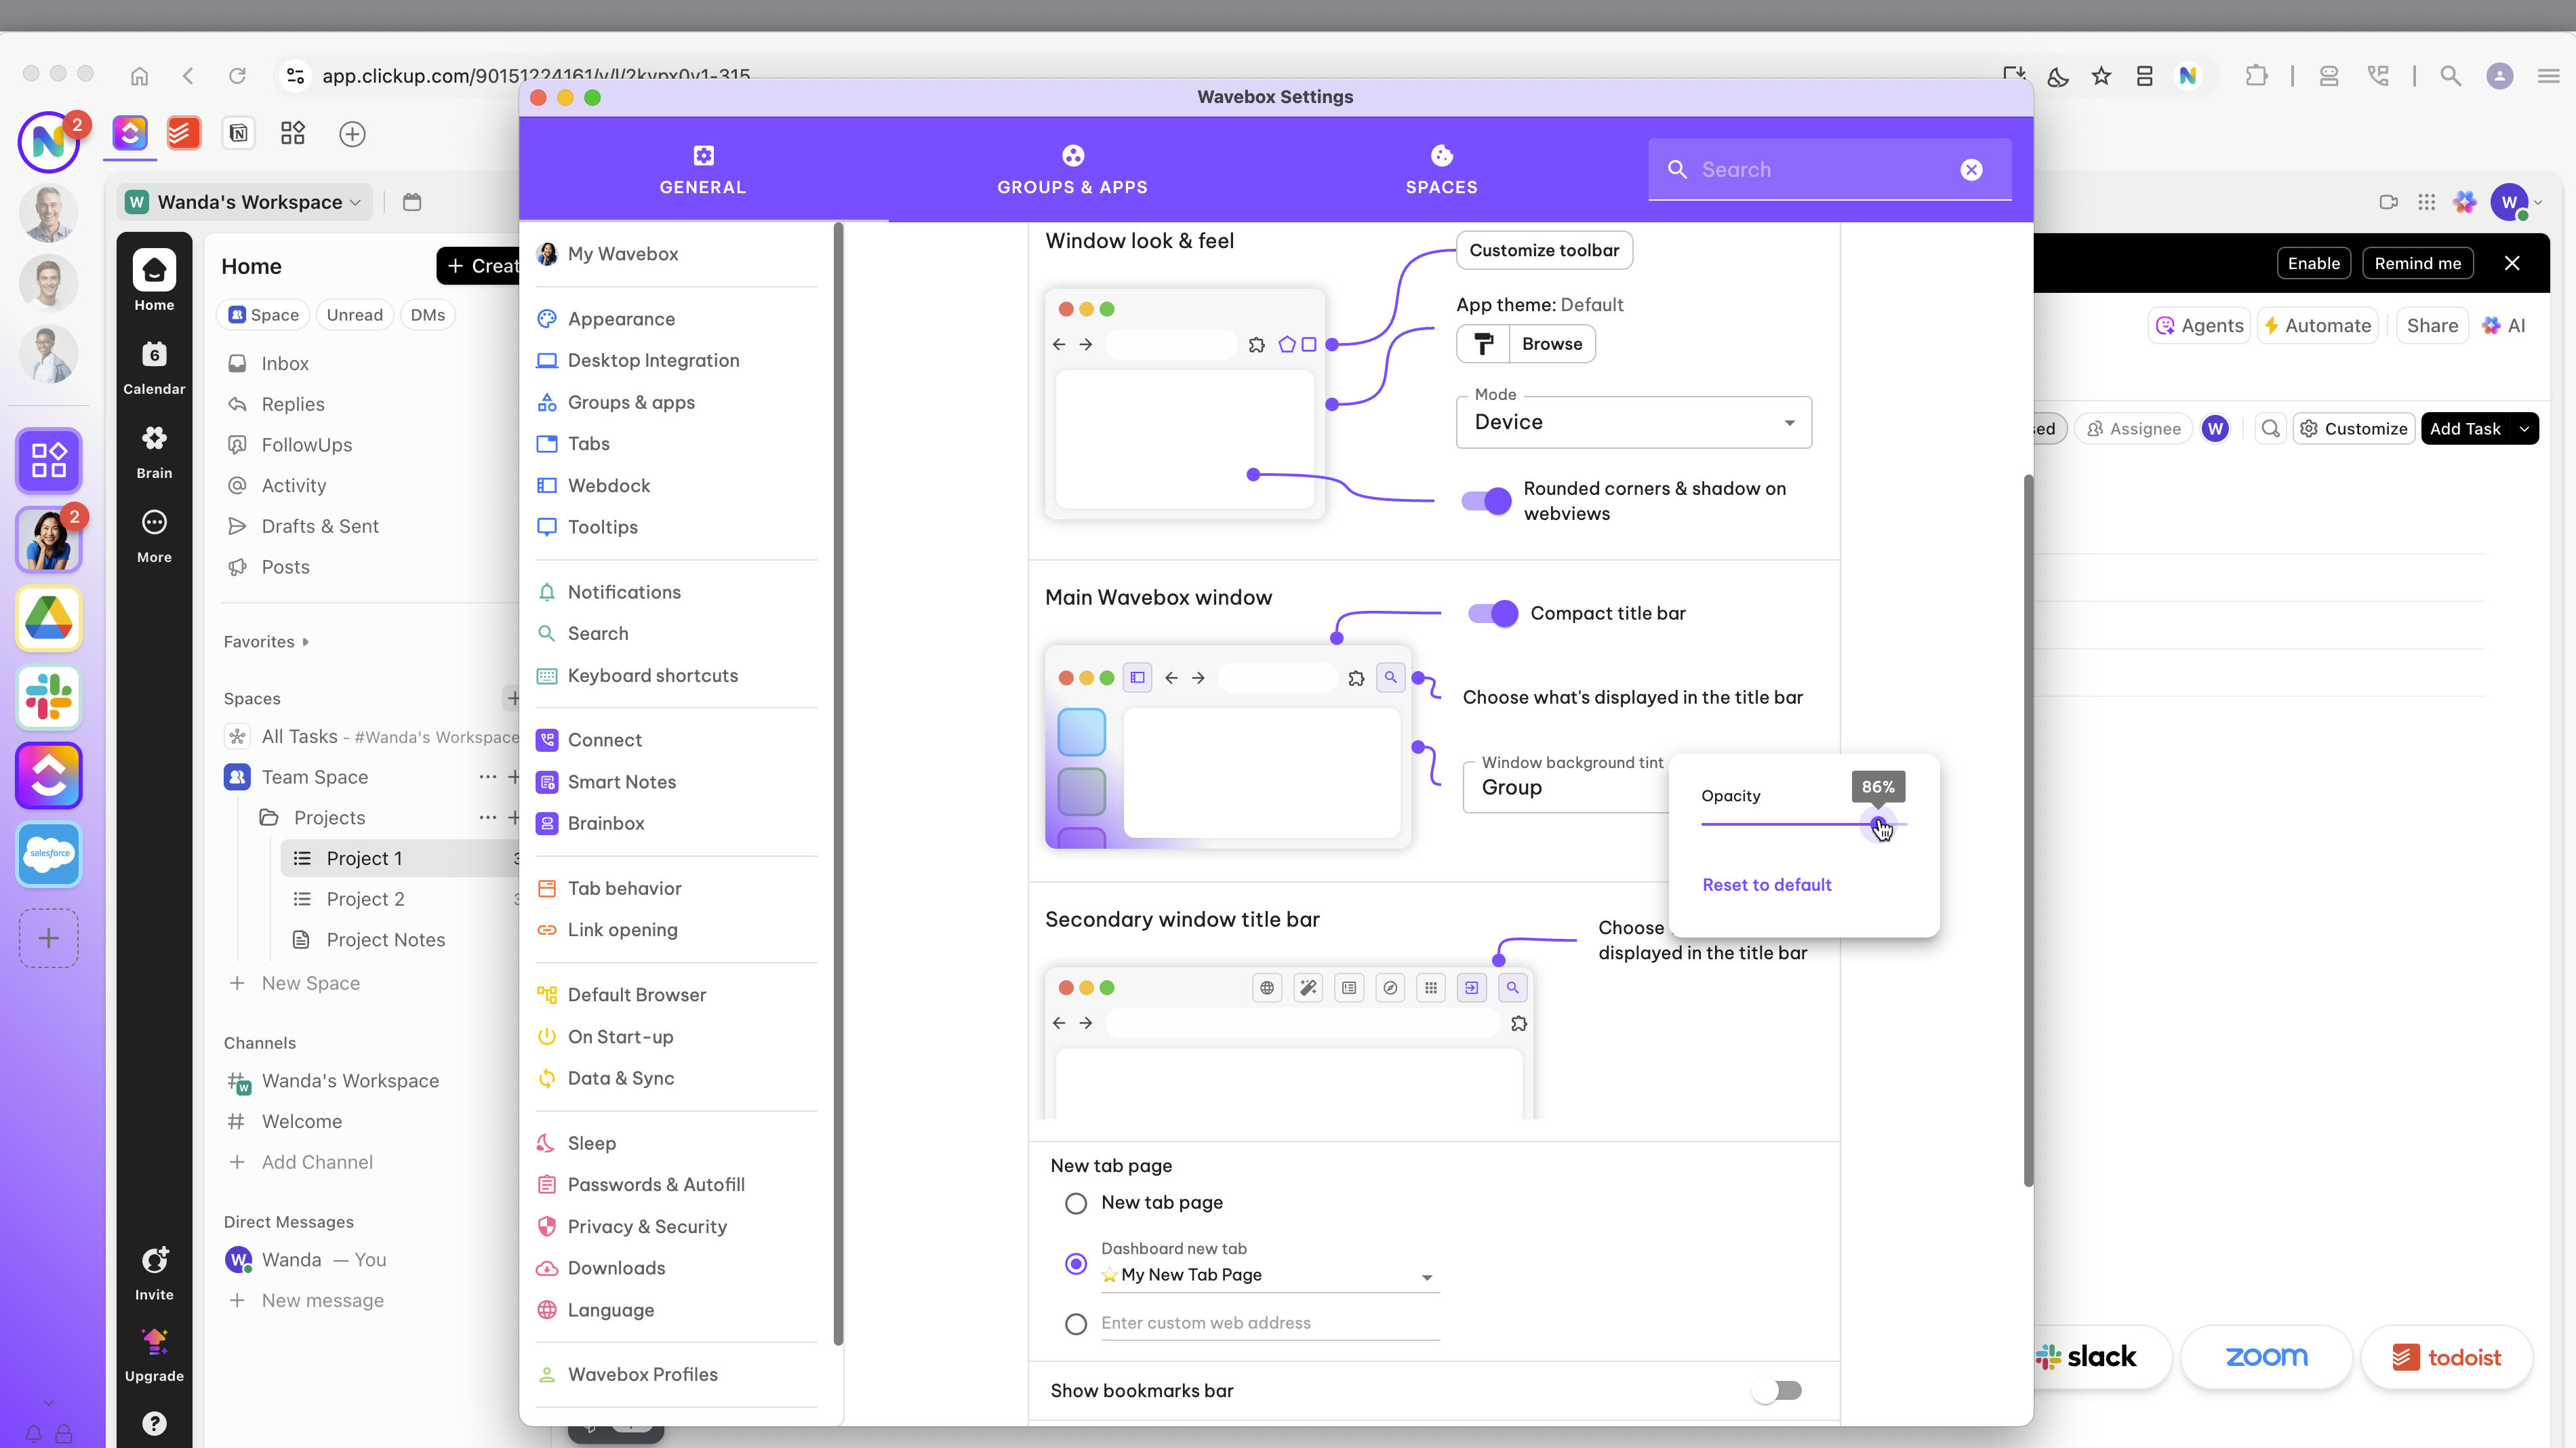Switch to SPACES settings tab
Viewport: 2576px width, 1448px height.
click(x=1441, y=170)
